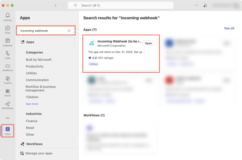The image size is (242, 160).
Task: Click Incoming Webhook app title
Action: click(120, 41)
